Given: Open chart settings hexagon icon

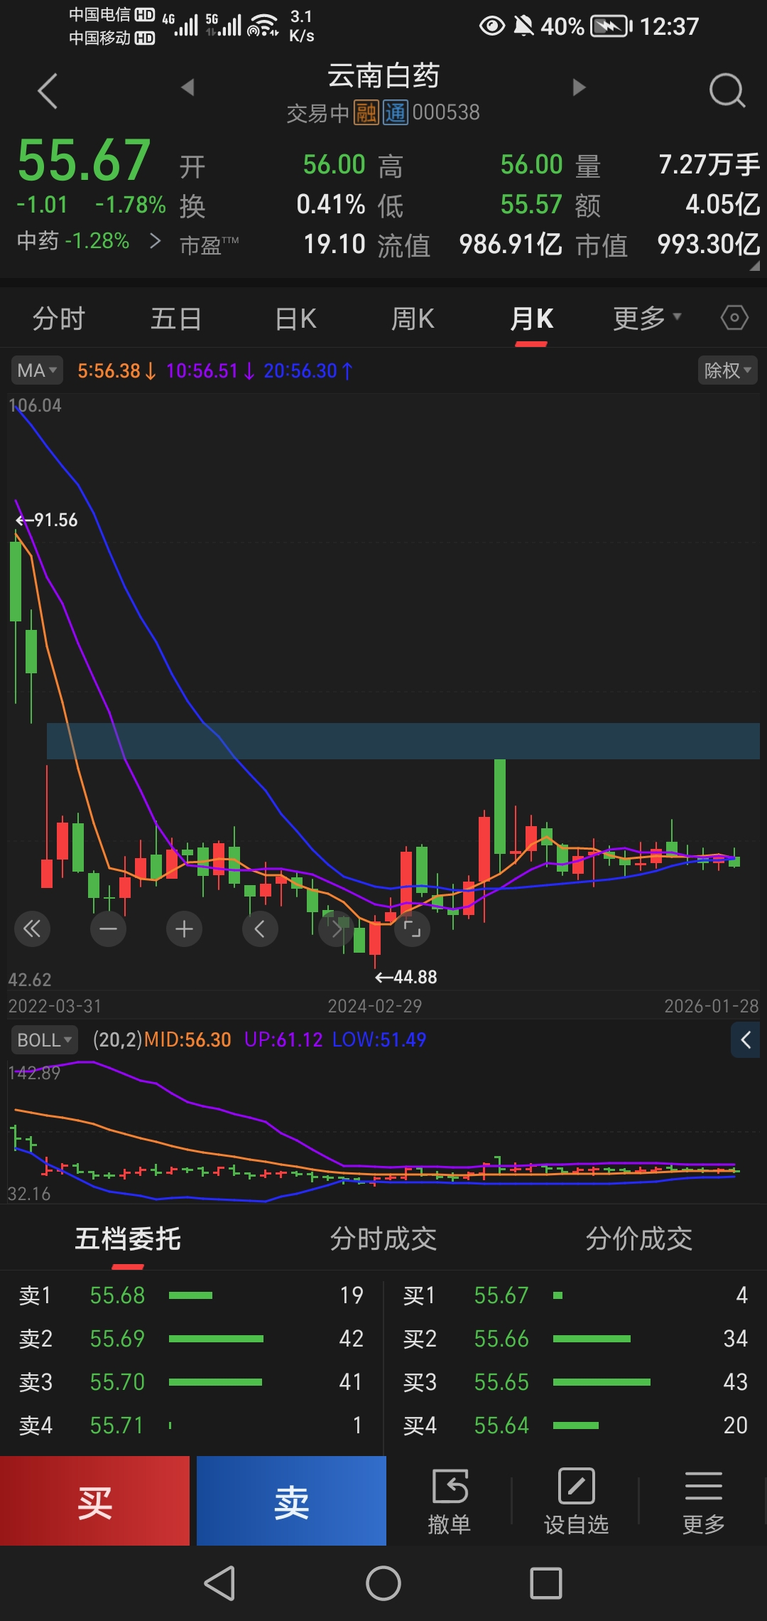Looking at the screenshot, I should (734, 317).
